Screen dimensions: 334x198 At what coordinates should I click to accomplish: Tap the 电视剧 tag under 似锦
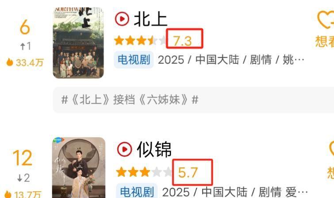click(x=137, y=191)
